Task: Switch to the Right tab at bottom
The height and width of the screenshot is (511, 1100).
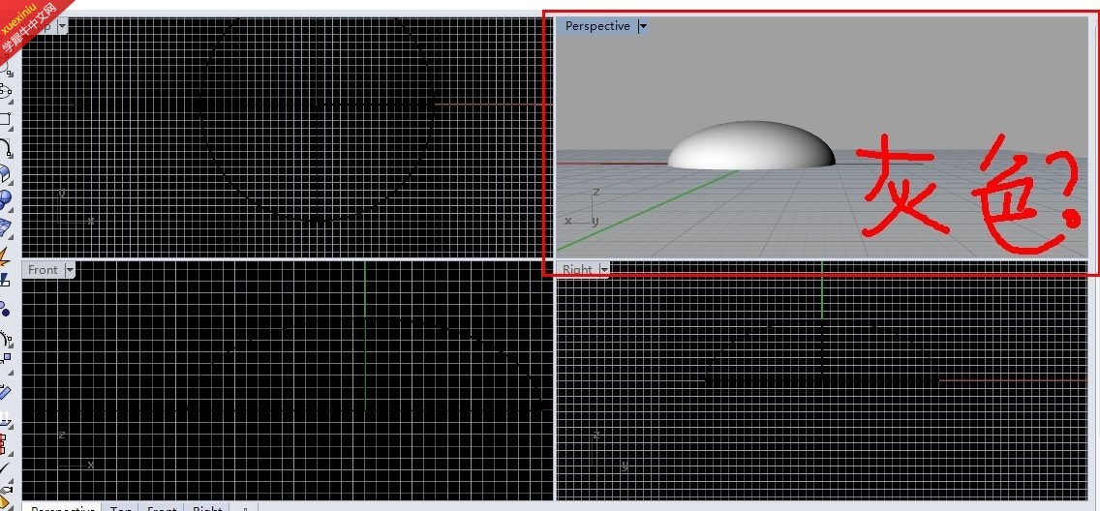Action: tap(207, 507)
